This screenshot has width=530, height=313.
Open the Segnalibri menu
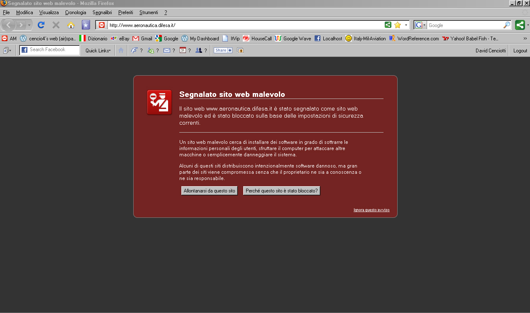102,12
